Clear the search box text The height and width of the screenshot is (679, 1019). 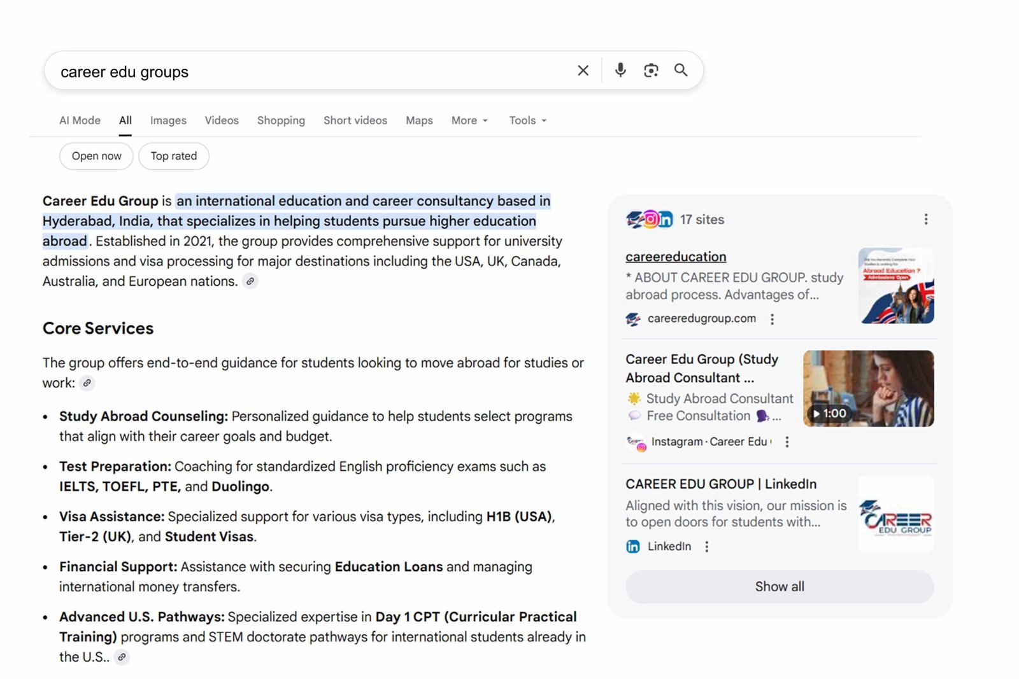[583, 71]
